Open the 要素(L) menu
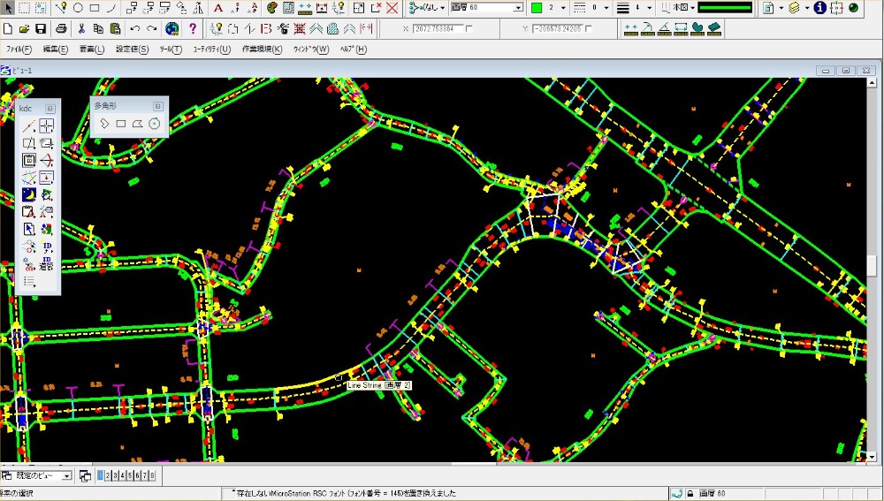The height and width of the screenshot is (501, 884). [91, 49]
